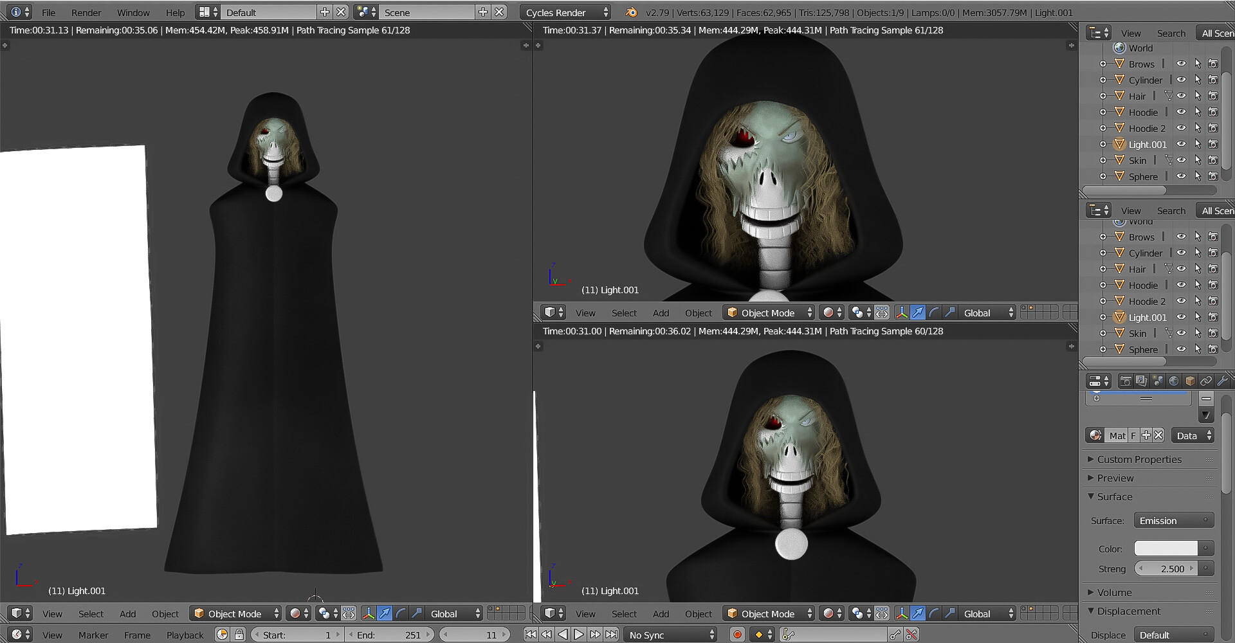Viewport: 1235px width, 643px height.
Task: Click scale manipulator icon in top-right viewport
Action: point(950,312)
